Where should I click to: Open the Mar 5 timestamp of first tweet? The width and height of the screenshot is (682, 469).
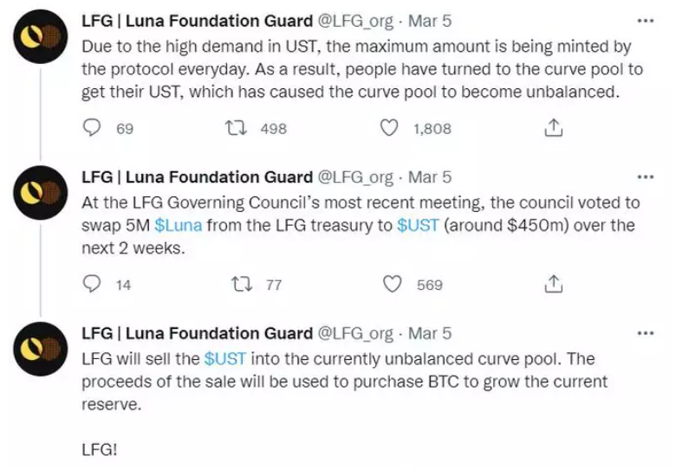[x=430, y=21]
